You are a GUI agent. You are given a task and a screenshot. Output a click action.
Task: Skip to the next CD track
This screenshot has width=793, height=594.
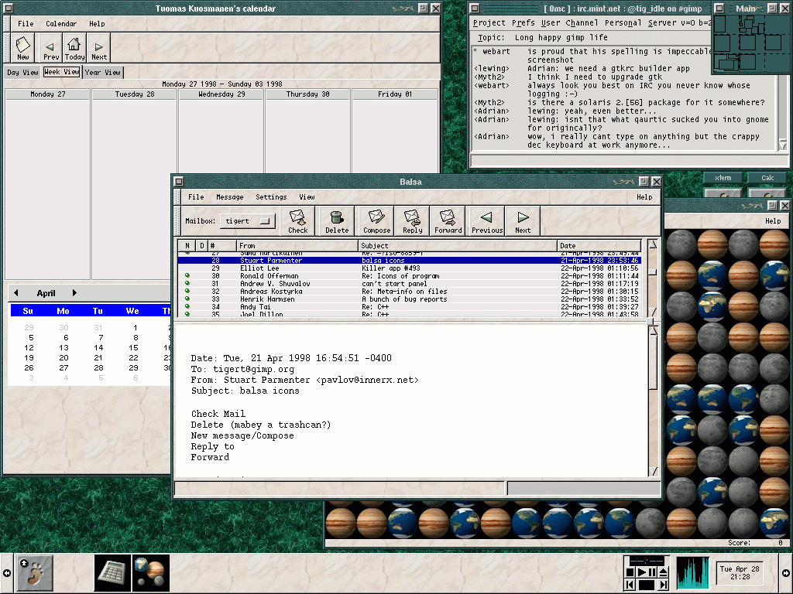pyautogui.click(x=664, y=585)
